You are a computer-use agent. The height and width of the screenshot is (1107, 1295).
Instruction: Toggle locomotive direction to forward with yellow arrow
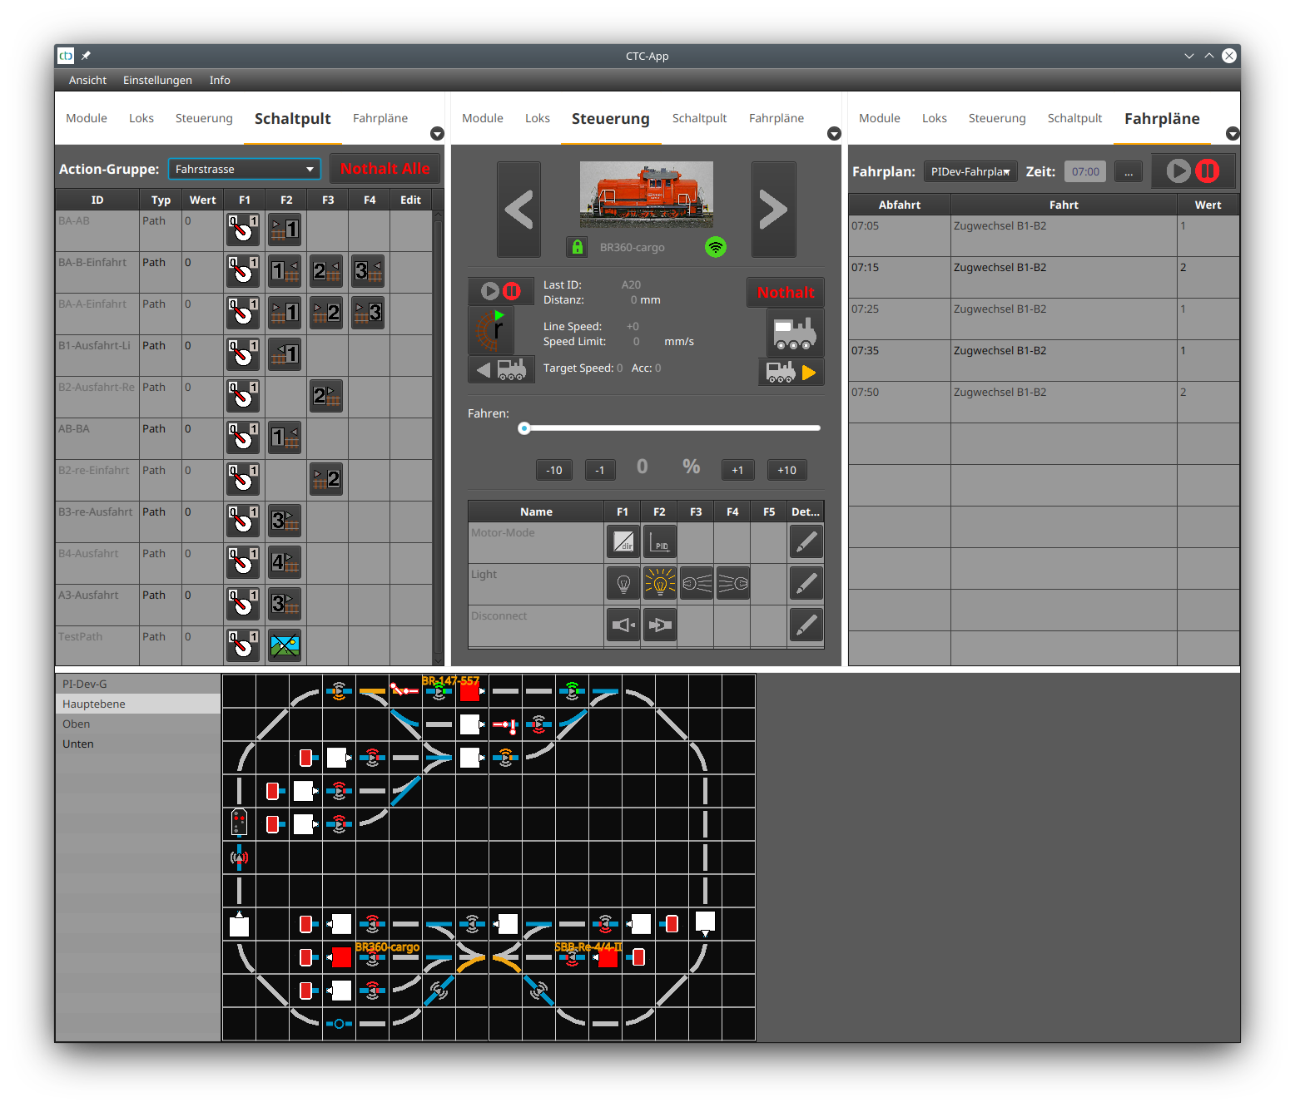tap(791, 372)
